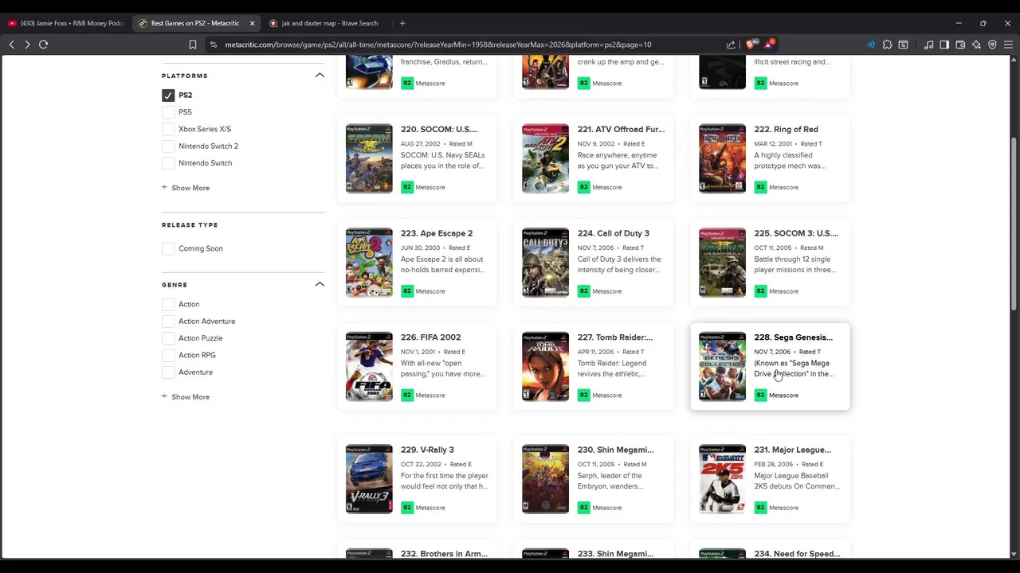
Task: Open the extensions puzzle-piece icon
Action: tap(887, 45)
